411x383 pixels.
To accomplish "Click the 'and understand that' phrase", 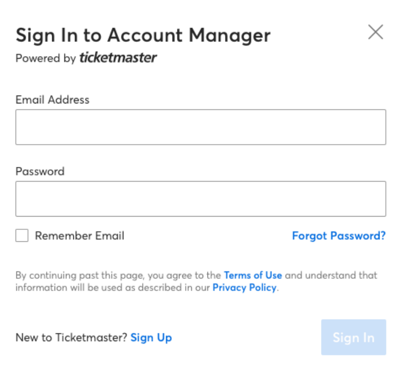I will coord(331,275).
